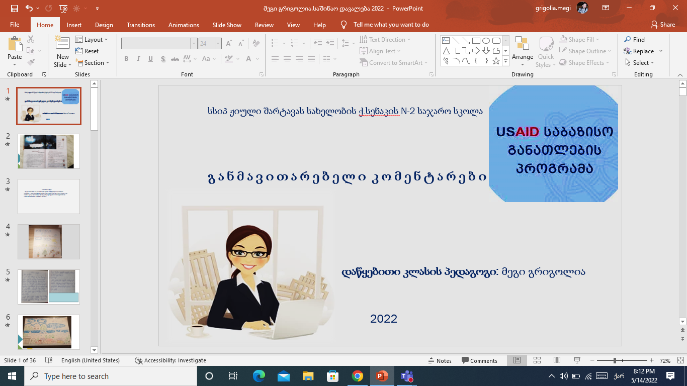
Task: Switch to Reading View icon
Action: point(557,360)
